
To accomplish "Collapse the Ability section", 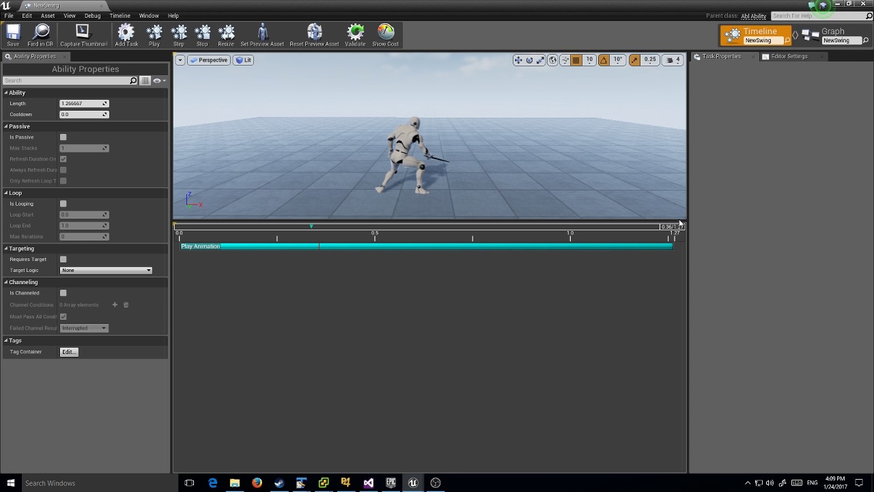I will click(6, 92).
